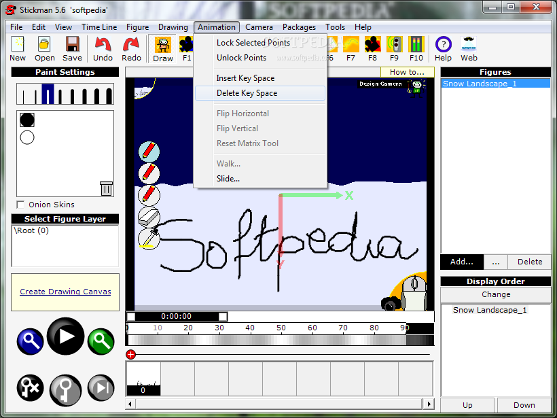Click the F9 traffic light toolbar icon

coord(394,48)
